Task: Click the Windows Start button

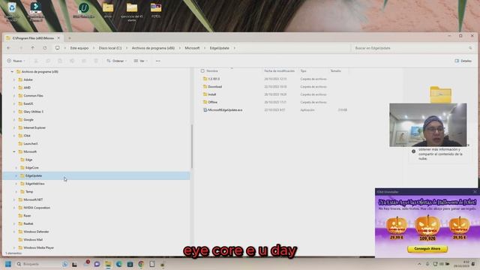Action: pos(8,264)
